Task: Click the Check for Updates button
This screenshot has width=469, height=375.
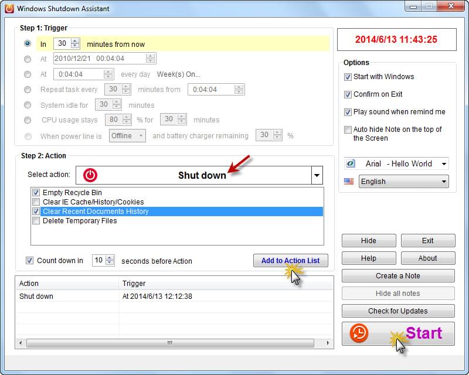Action: pyautogui.click(x=398, y=311)
